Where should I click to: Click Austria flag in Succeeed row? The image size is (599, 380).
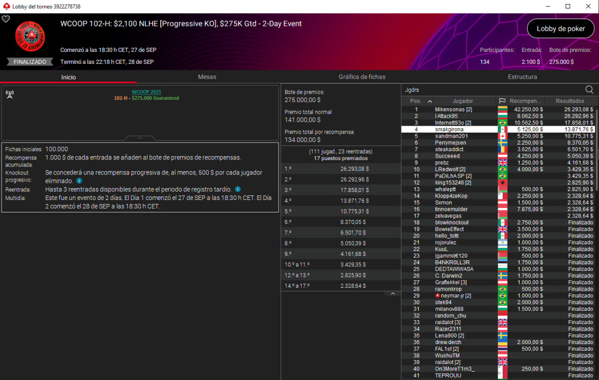(502, 156)
